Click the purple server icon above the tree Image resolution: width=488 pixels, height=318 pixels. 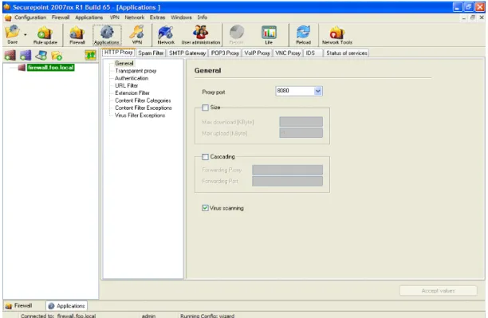tap(26, 55)
